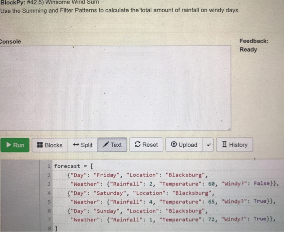
Task: Click Temperature value 60 on line 3
Action: pyautogui.click(x=211, y=184)
